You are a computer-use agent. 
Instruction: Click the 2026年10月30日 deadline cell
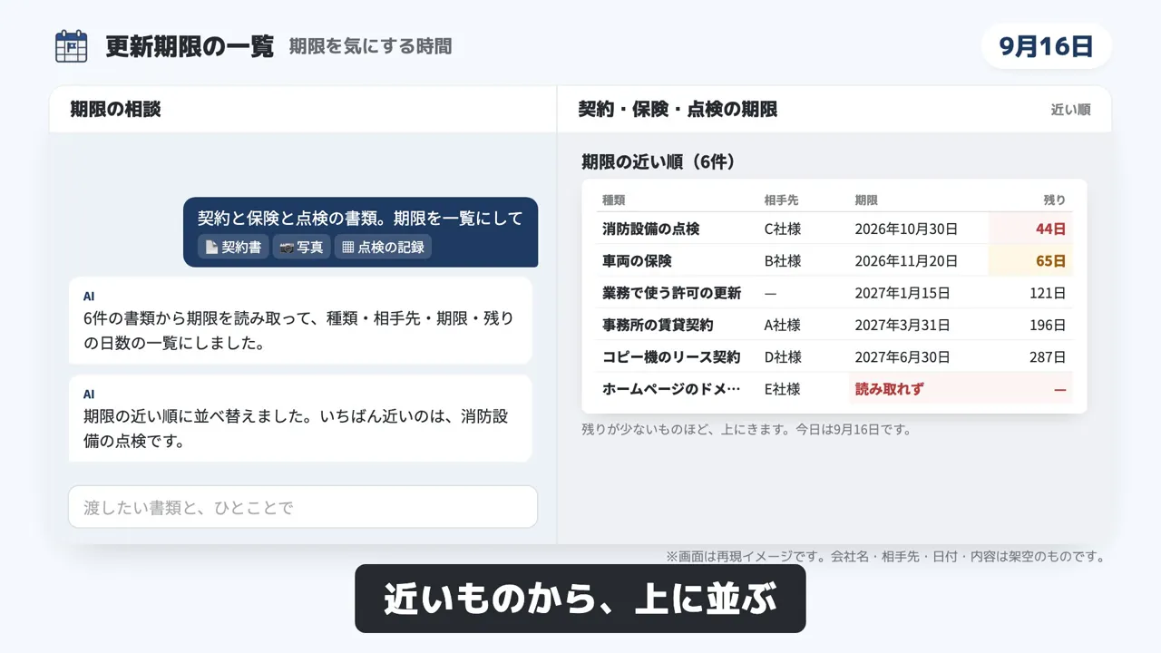[x=919, y=229]
